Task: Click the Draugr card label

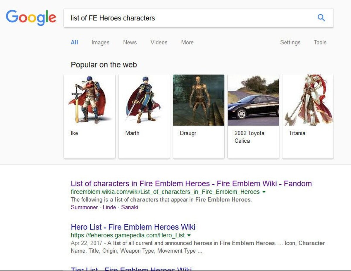Action: coord(188,133)
